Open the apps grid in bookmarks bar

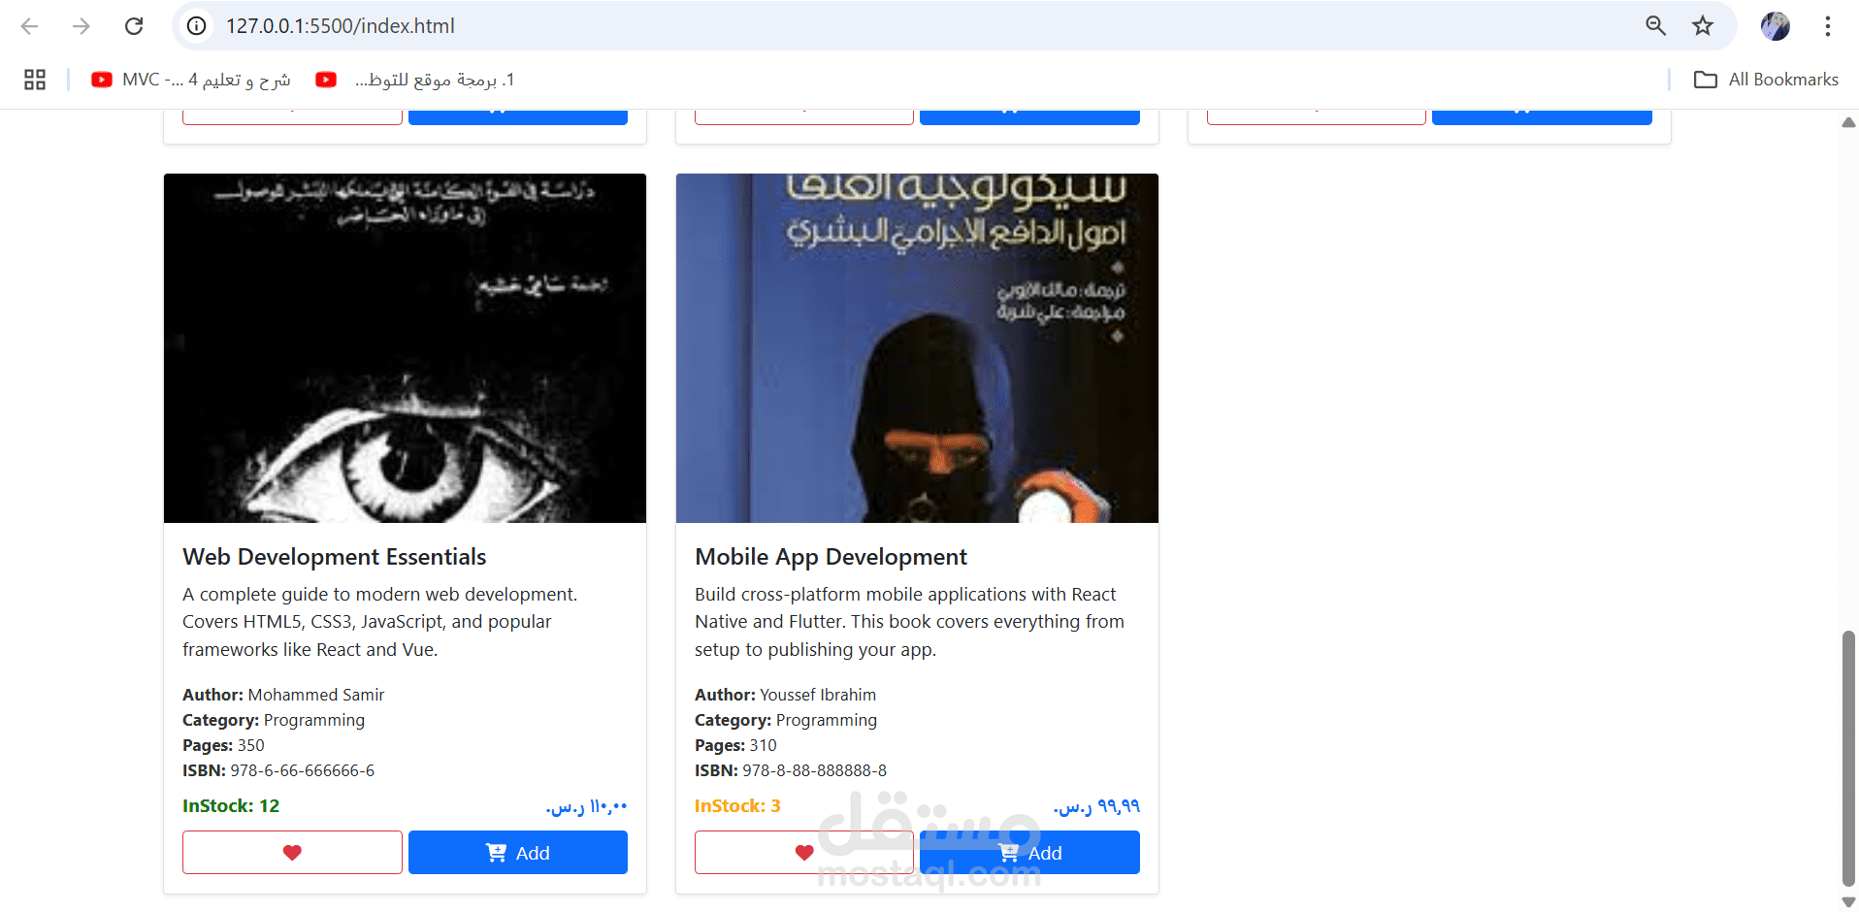[x=35, y=80]
